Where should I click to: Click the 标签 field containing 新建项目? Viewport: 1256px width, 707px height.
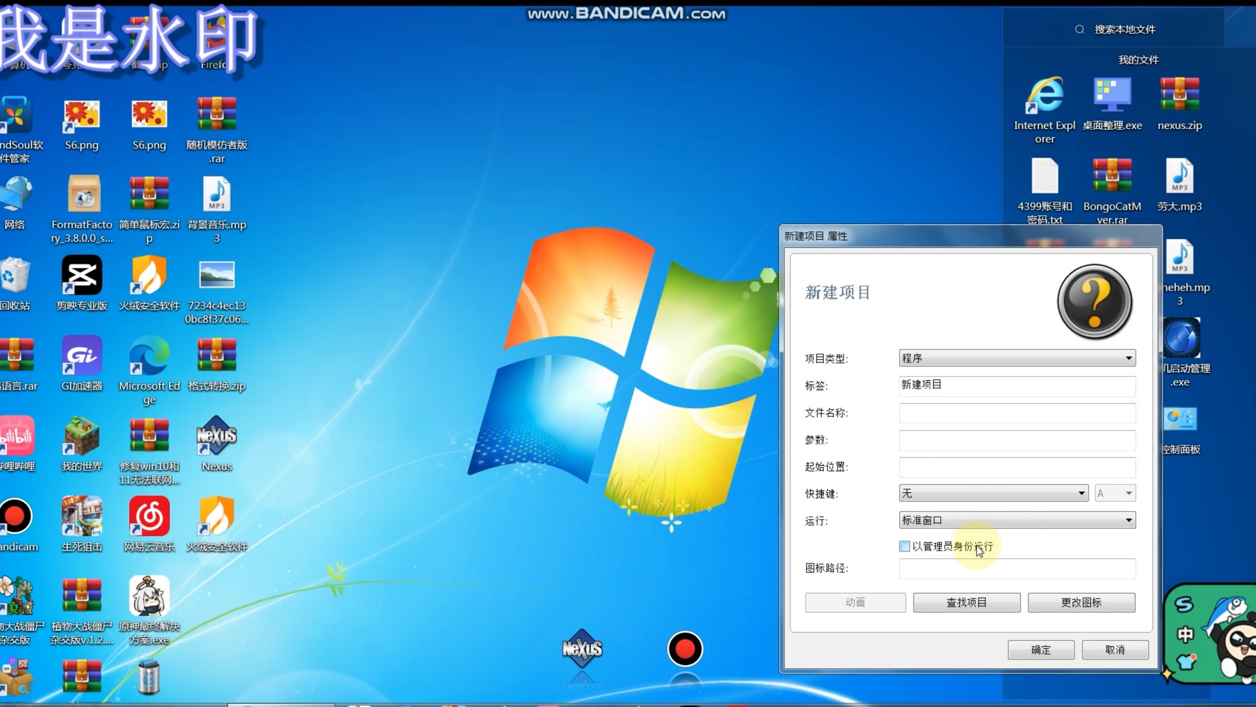coord(1017,385)
